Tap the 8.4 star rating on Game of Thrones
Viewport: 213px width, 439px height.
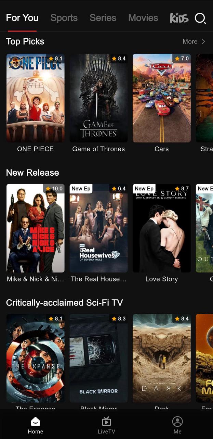coord(119,59)
